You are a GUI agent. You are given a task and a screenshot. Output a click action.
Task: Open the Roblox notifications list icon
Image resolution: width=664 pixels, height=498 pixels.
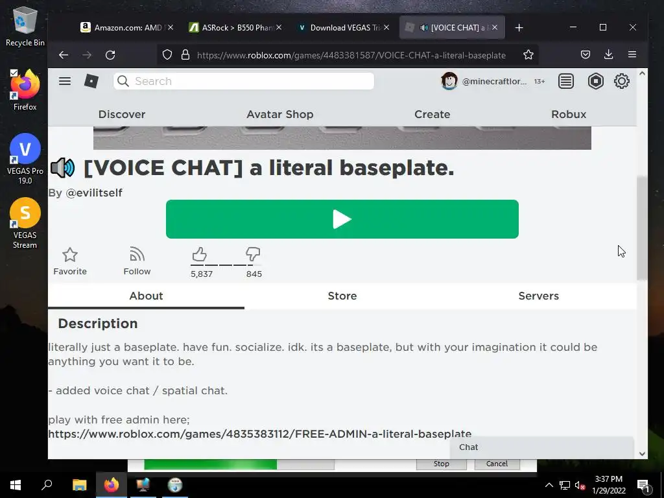pyautogui.click(x=566, y=81)
